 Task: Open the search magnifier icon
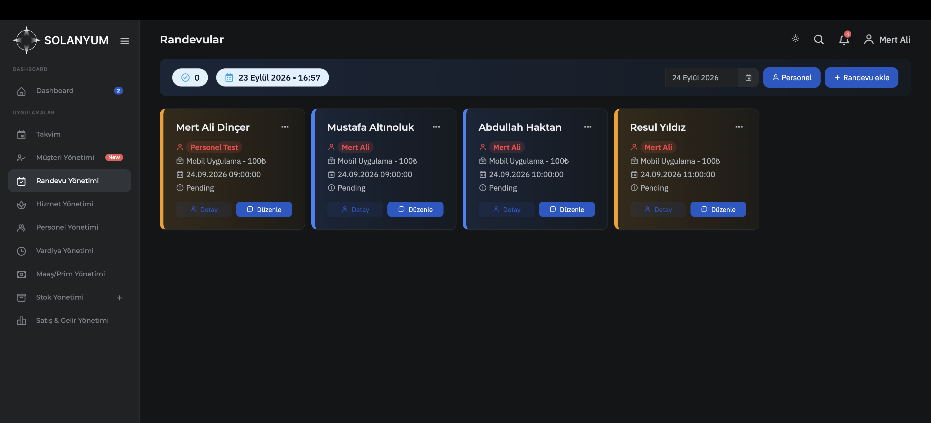coord(819,39)
